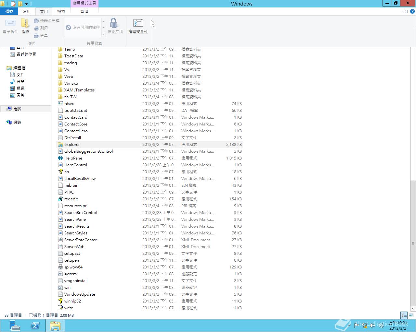Select the bfsvc application icon
The image size is (416, 332).
[x=60, y=104]
